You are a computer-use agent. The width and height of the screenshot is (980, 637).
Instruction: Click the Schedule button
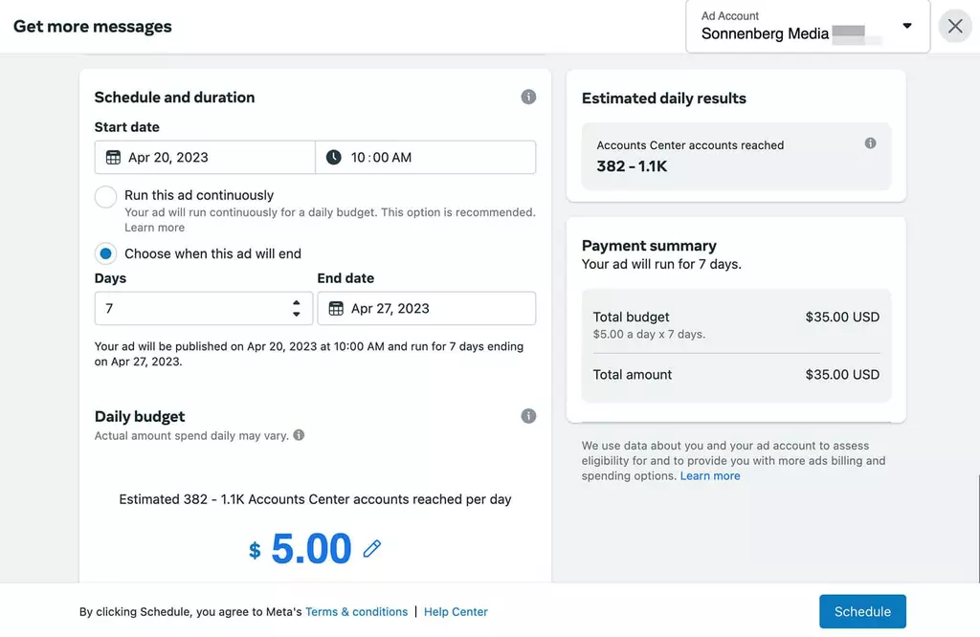click(862, 612)
